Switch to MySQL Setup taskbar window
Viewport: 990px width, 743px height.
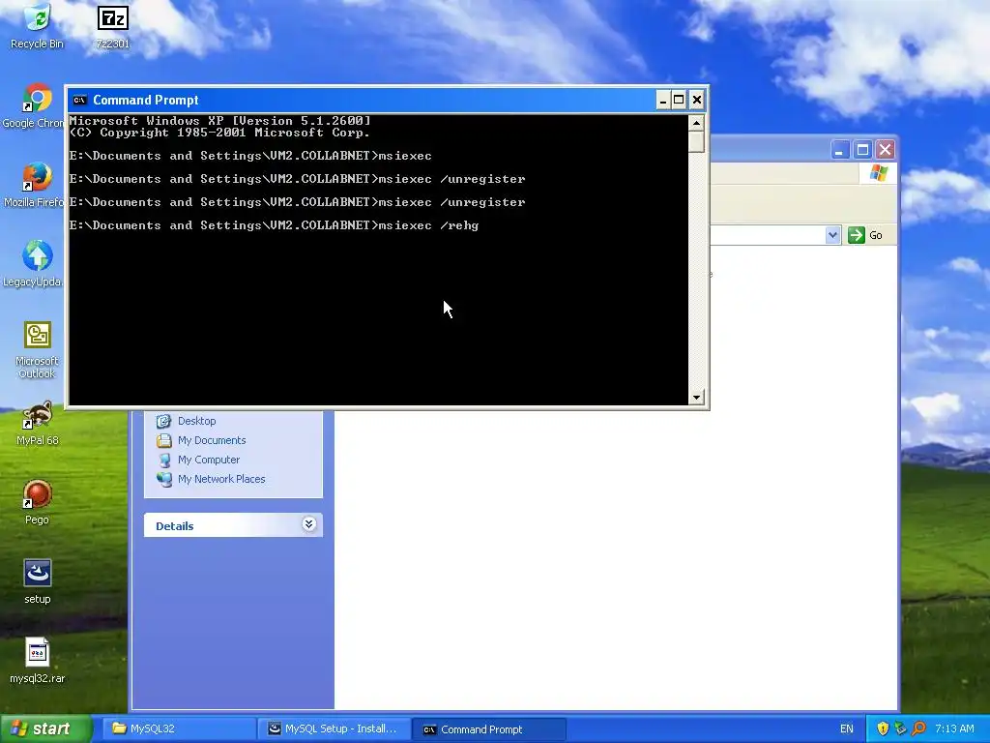tap(334, 728)
